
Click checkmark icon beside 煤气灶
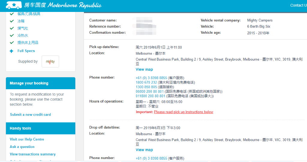(x=12, y=28)
